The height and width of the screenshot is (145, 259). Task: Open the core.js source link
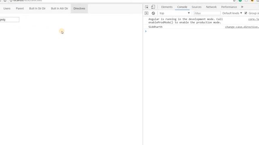[254, 19]
